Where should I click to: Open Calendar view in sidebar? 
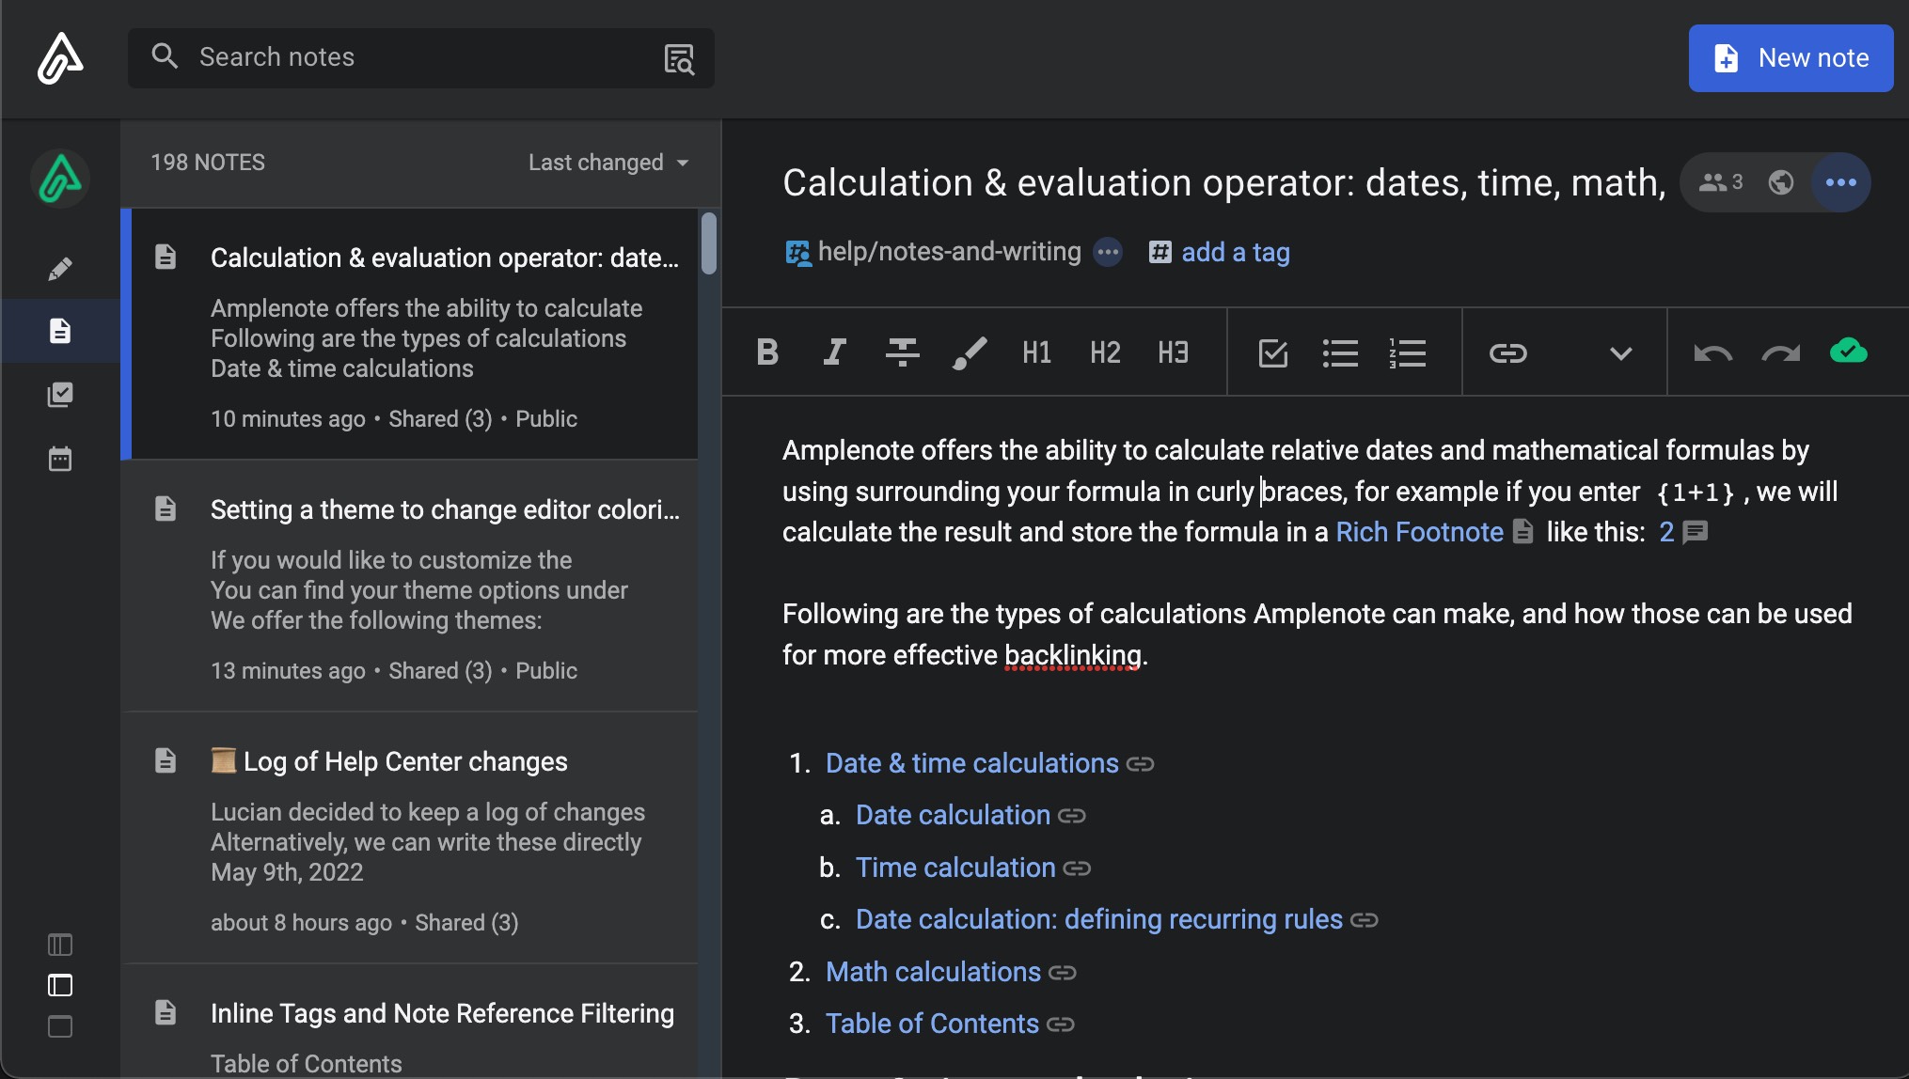pyautogui.click(x=60, y=459)
